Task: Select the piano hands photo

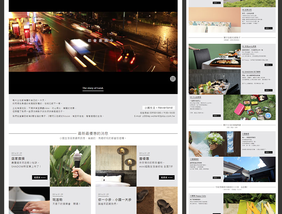Action: (29, 202)
